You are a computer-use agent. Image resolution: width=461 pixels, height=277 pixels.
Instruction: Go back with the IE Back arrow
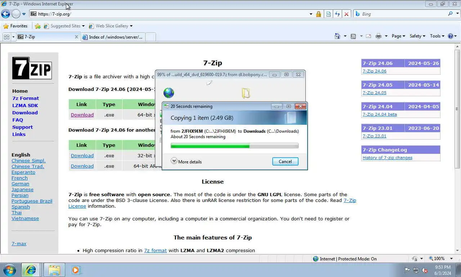pos(5,14)
